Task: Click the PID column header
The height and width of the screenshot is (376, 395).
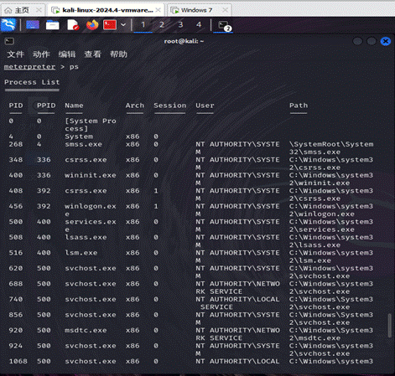Action: tap(16, 106)
